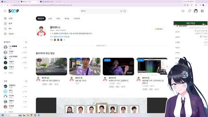Expand 더보기 under recommended list
Viewport: 208px width, 117px height.
(9, 112)
